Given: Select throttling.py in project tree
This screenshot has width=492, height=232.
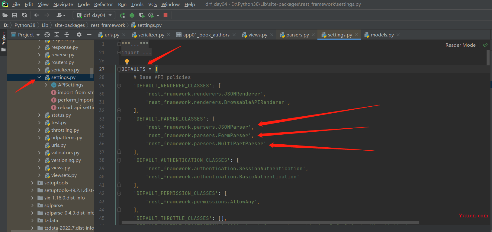Looking at the screenshot, I should pos(65,130).
